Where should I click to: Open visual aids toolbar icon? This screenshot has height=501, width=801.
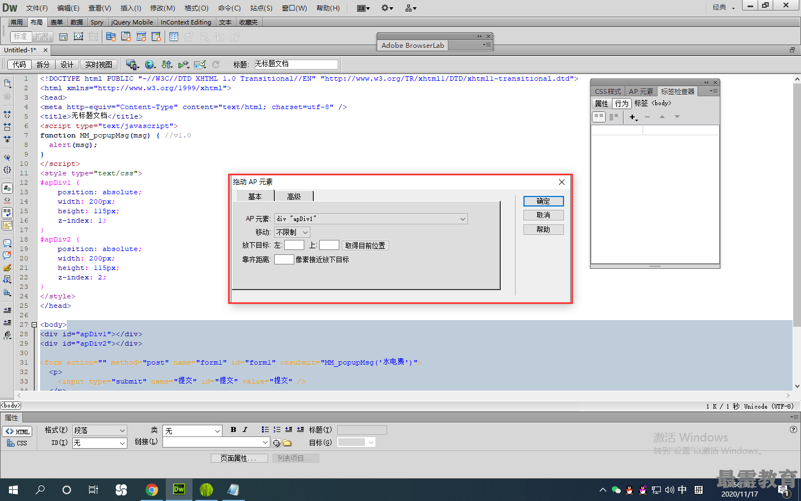tap(184, 65)
